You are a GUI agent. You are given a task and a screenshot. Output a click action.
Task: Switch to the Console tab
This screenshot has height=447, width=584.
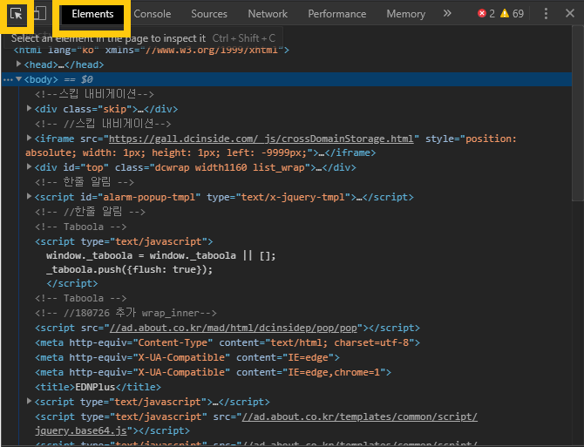[x=153, y=14]
